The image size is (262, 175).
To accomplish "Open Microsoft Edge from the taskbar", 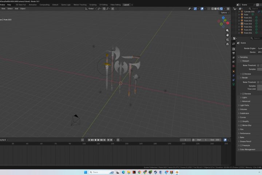I will click(x=123, y=172).
